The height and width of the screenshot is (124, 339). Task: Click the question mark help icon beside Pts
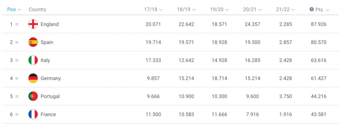[312, 9]
